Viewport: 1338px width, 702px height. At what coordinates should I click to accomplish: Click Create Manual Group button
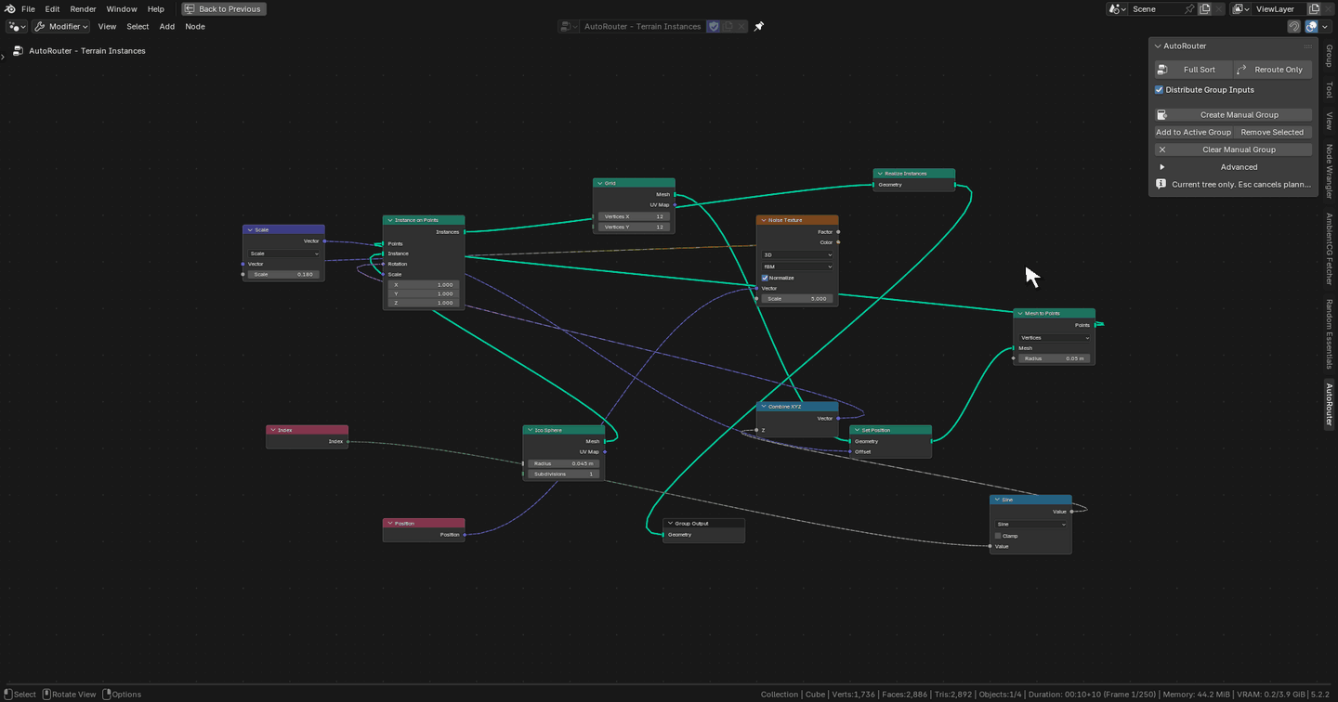click(1233, 115)
